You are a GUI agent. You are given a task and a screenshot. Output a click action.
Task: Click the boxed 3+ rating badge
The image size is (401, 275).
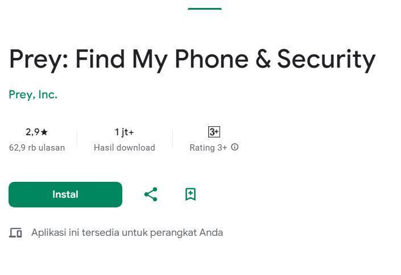coord(214,132)
